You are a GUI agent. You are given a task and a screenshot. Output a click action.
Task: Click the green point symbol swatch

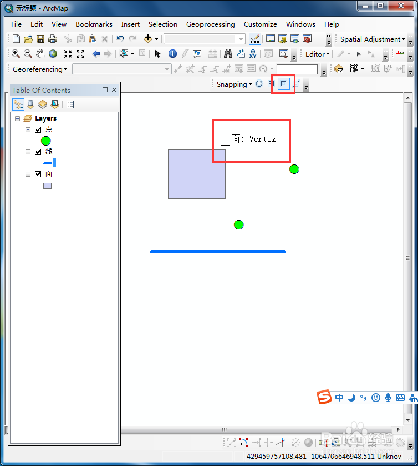(45, 141)
